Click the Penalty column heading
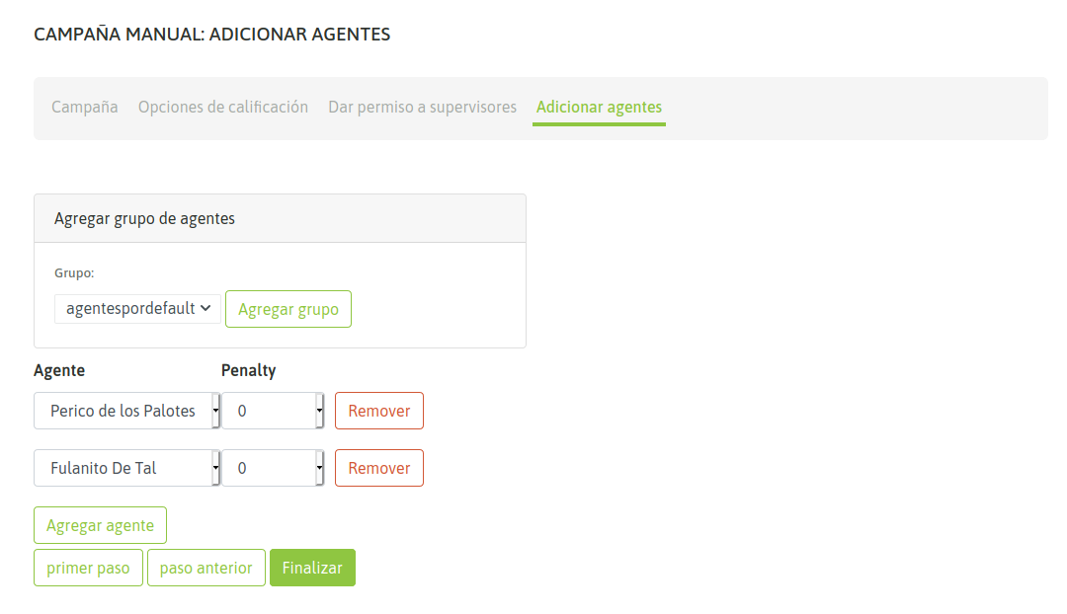Image resolution: width=1067 pixels, height=614 pixels. [249, 370]
